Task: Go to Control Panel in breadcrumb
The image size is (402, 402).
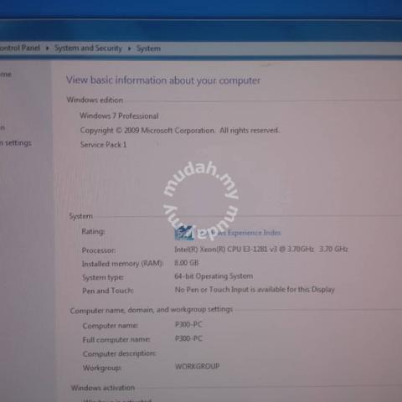Action: [x=20, y=48]
